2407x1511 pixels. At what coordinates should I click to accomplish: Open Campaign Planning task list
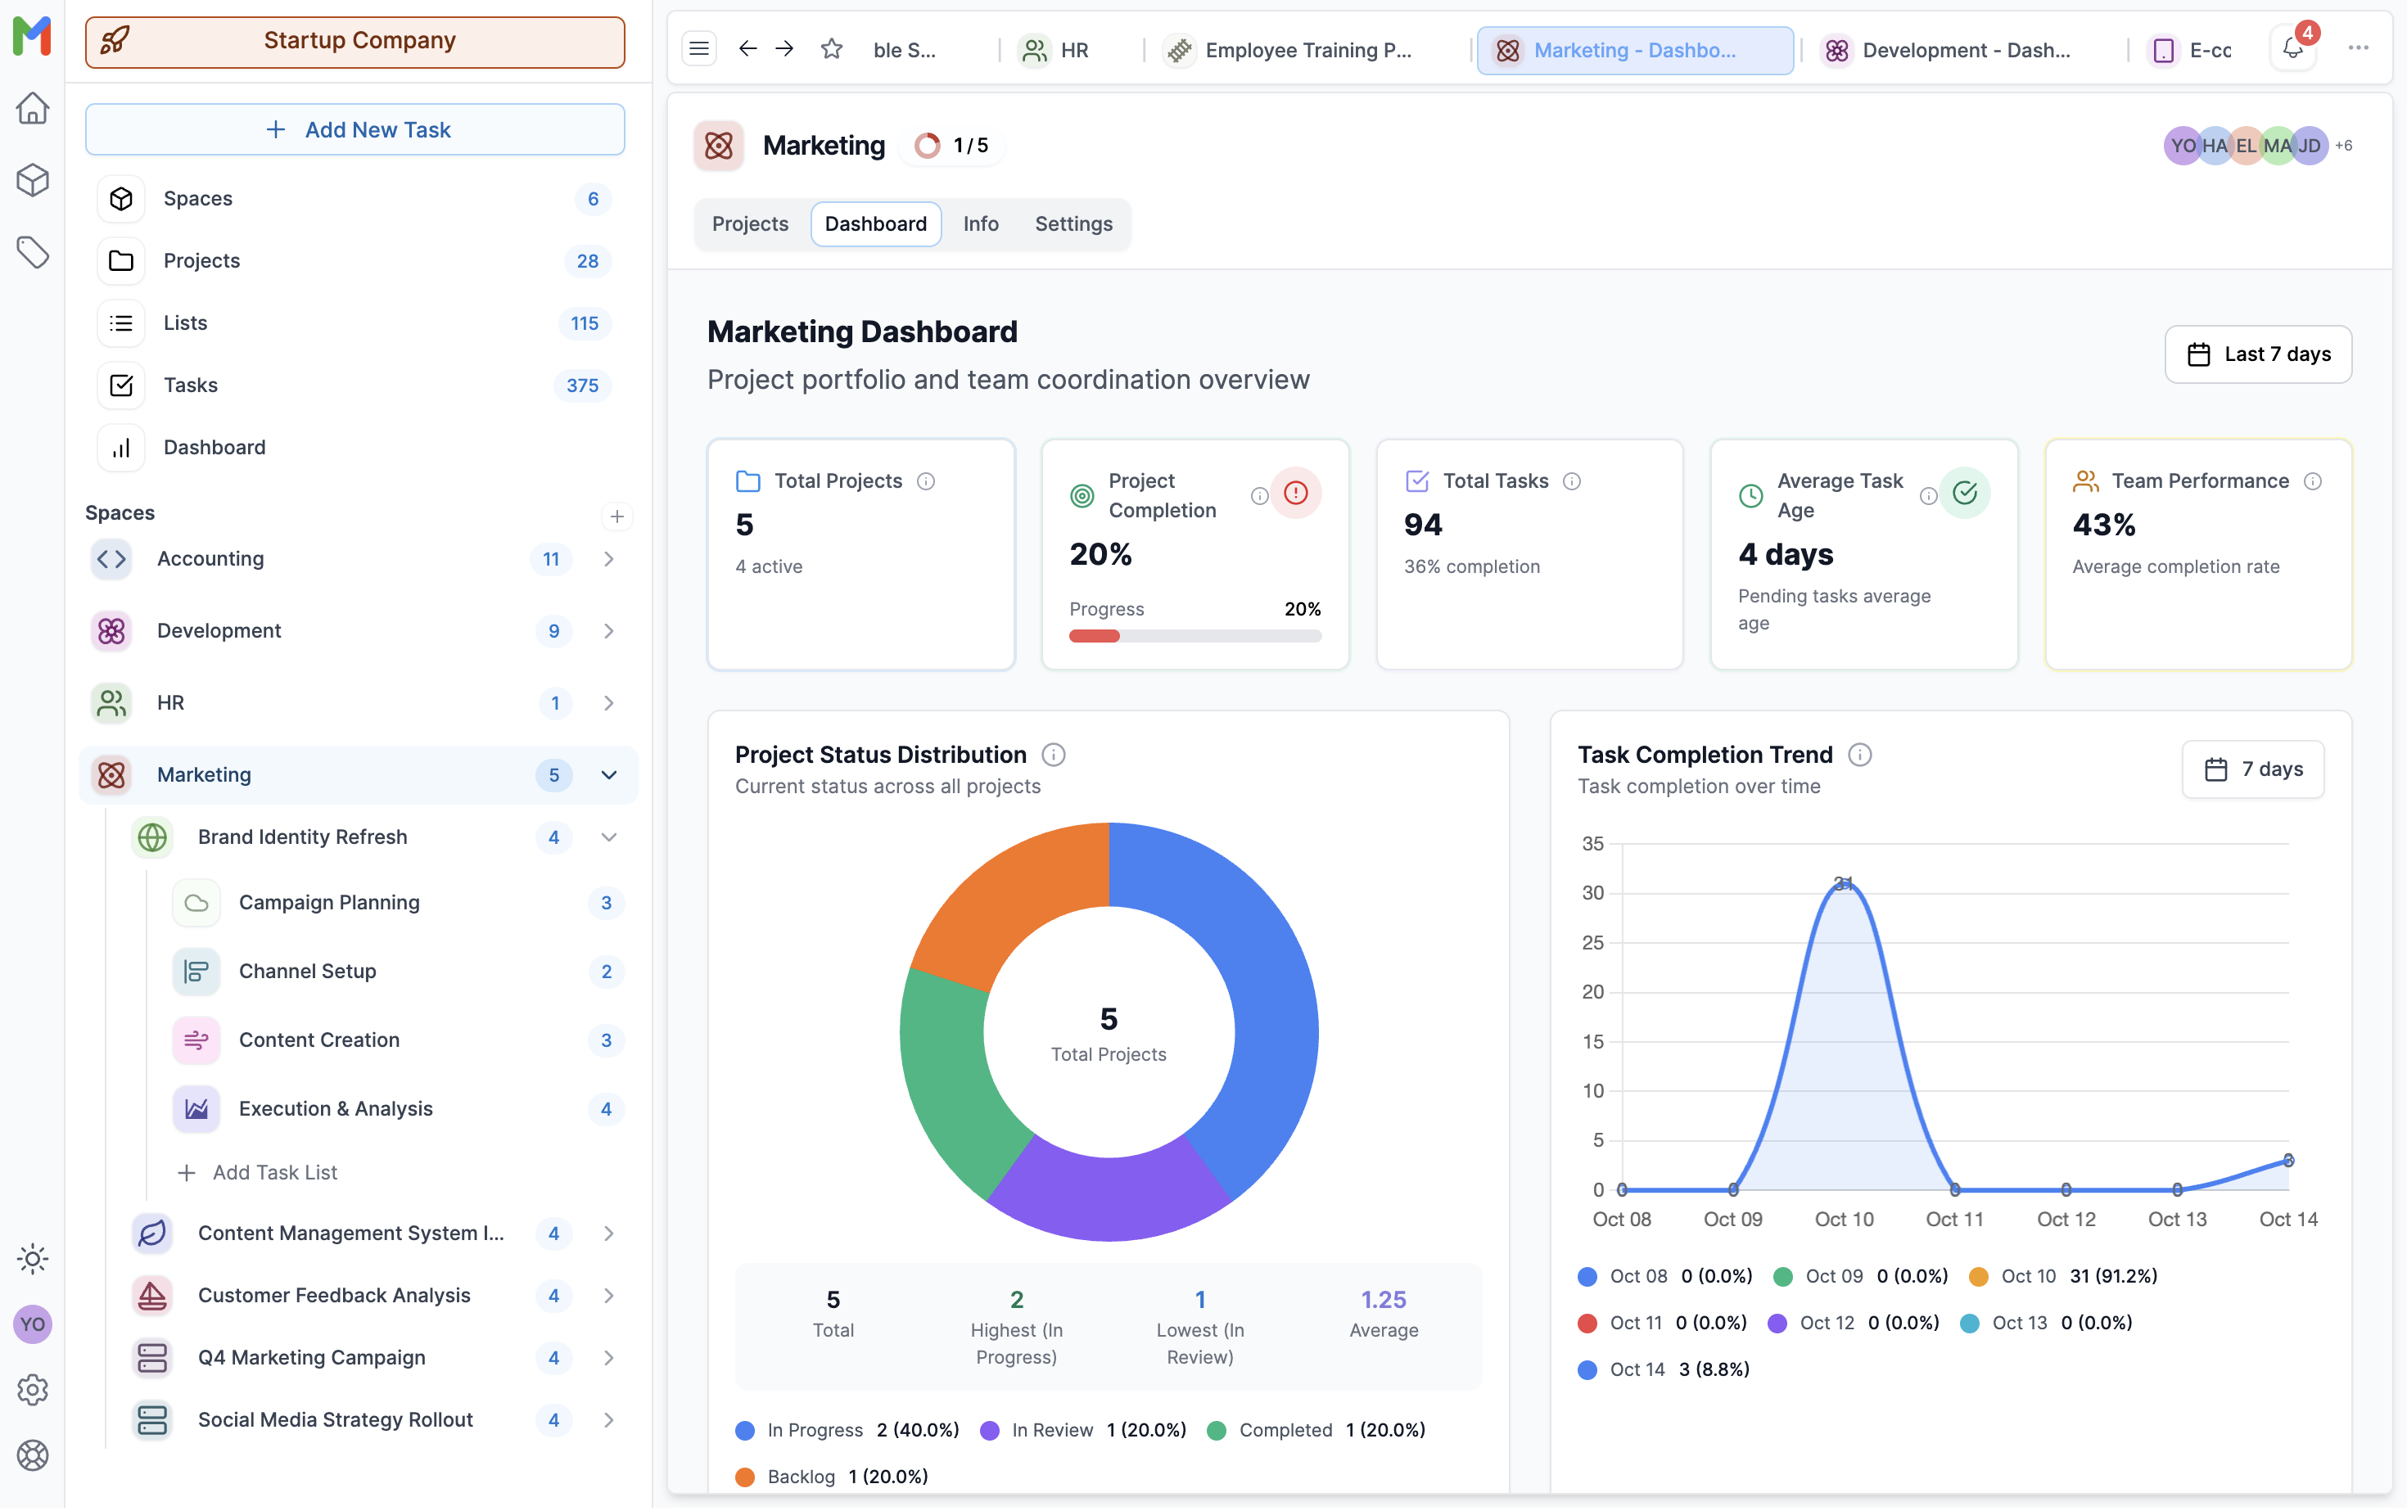(329, 902)
